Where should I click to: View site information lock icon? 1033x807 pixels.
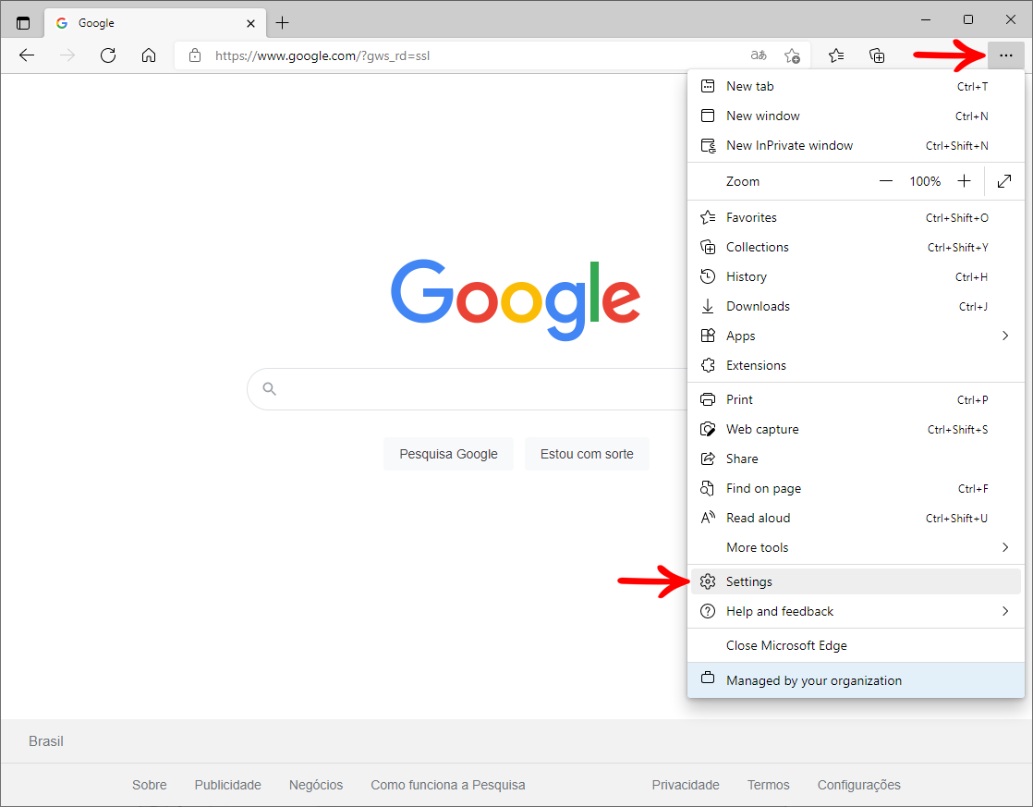coord(194,55)
